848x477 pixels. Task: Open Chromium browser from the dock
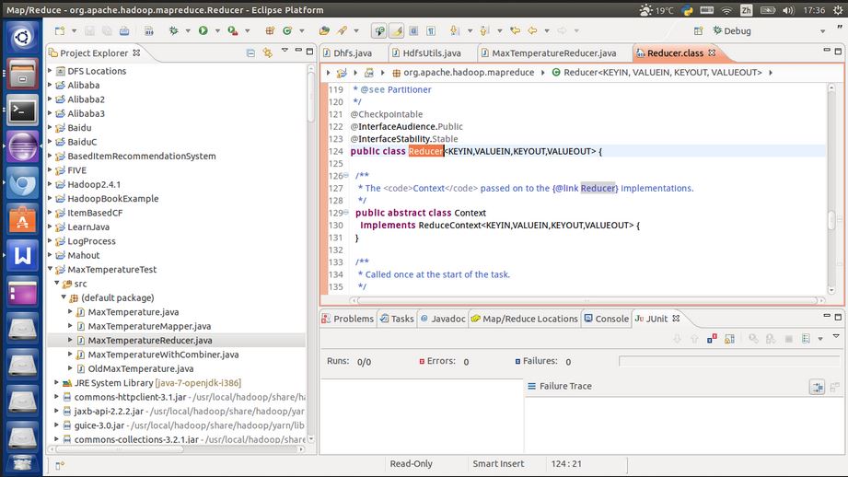click(x=22, y=183)
